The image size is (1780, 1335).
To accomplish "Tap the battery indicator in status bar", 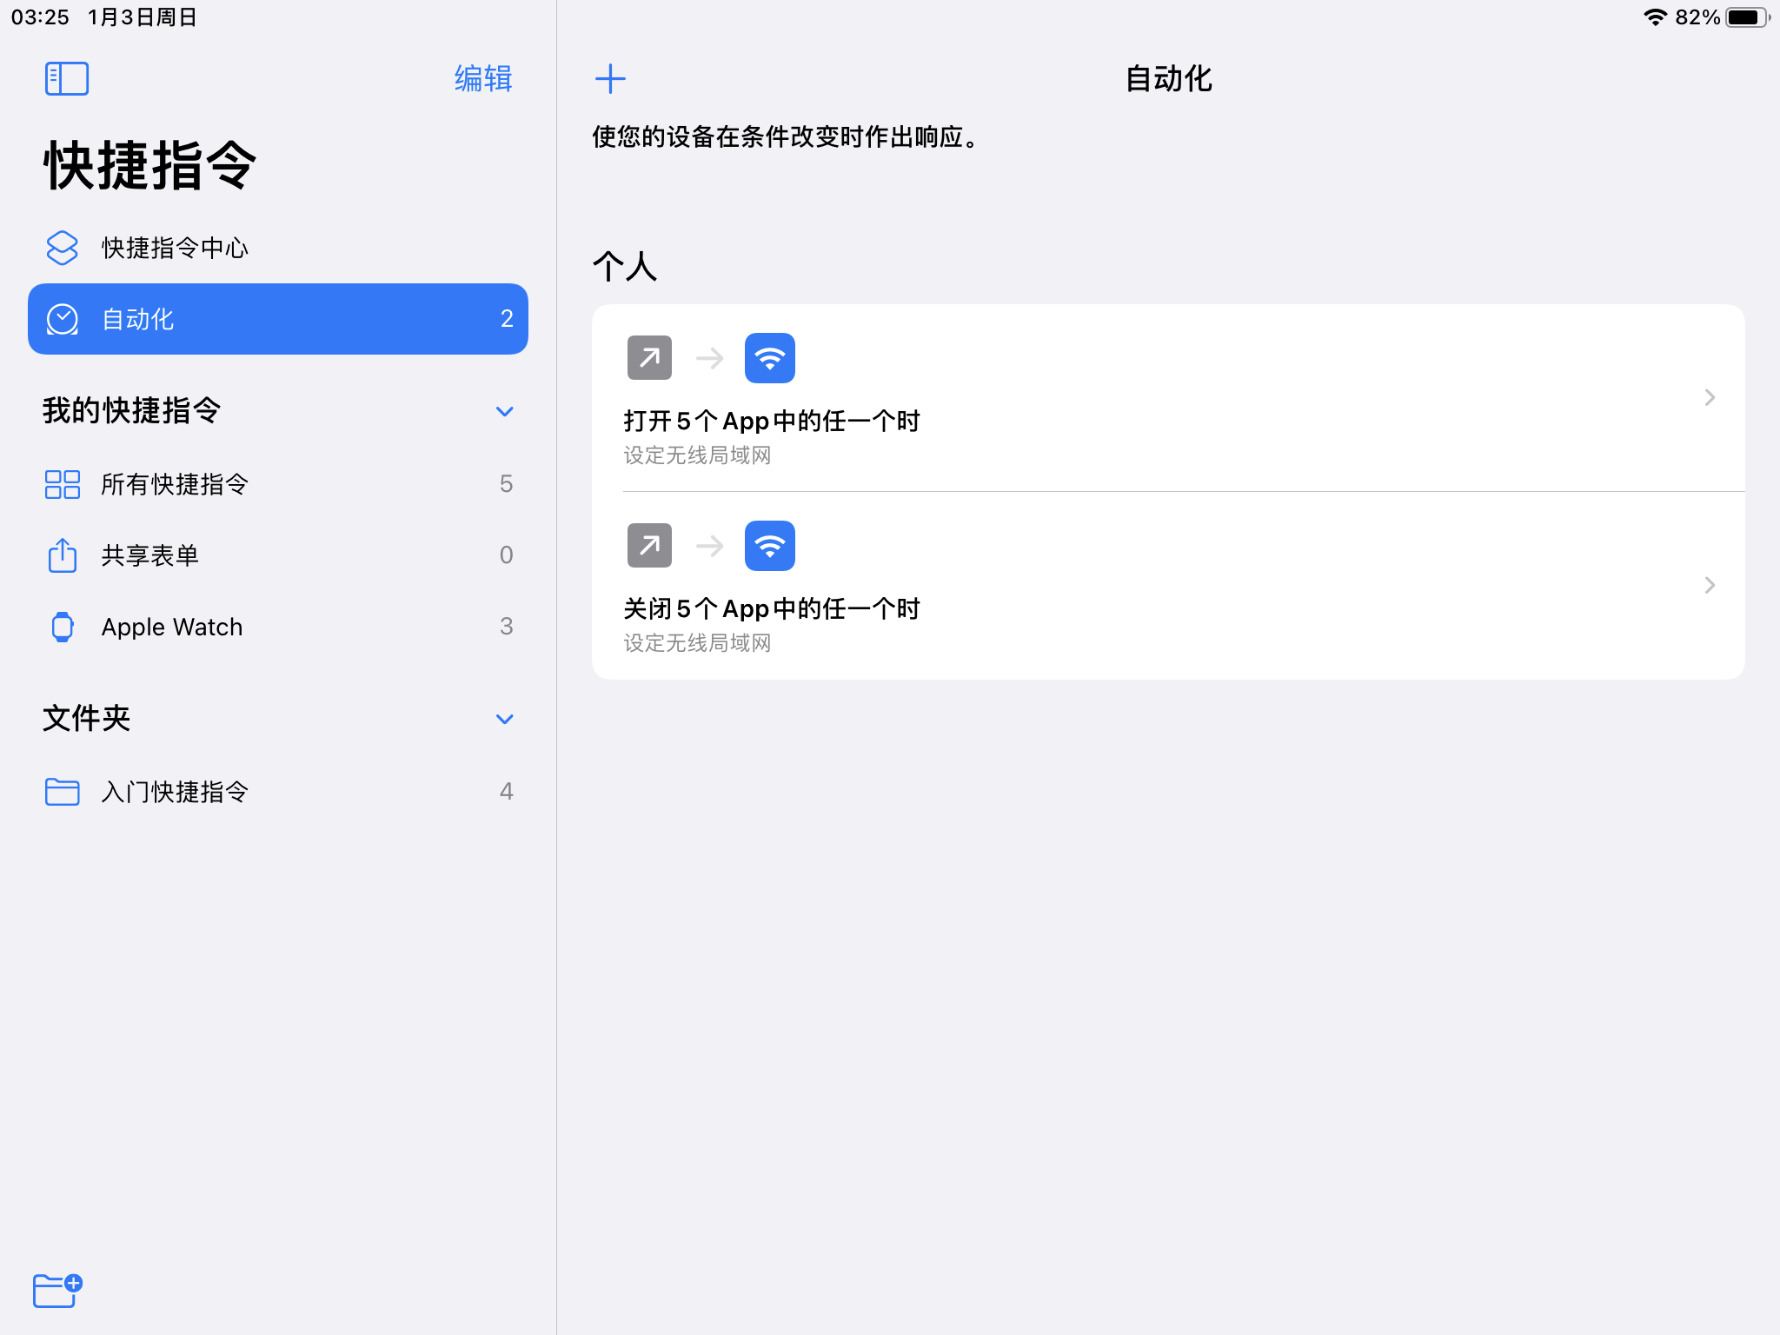I will (x=1745, y=17).
